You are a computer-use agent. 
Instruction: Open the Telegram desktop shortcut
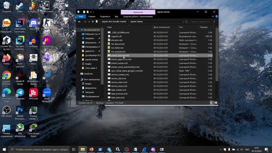pos(20,94)
